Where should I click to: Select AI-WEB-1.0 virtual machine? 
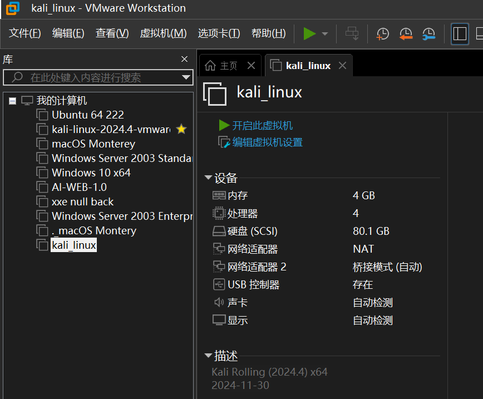(x=79, y=188)
